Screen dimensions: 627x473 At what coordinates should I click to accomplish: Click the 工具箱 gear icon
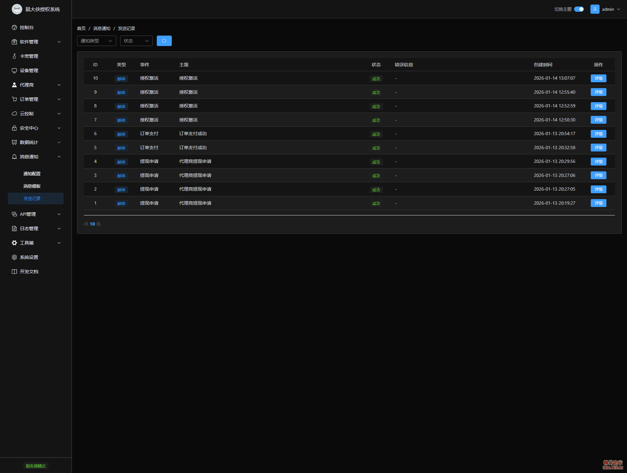[14, 243]
